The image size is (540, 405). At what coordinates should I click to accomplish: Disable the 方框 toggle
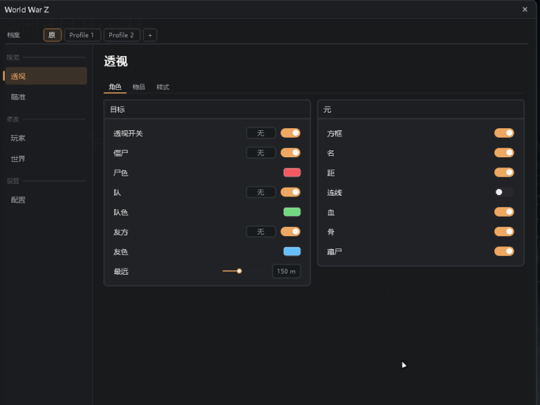[504, 133]
